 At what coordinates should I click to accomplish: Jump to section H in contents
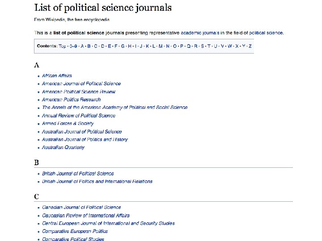pyautogui.click(x=130, y=46)
